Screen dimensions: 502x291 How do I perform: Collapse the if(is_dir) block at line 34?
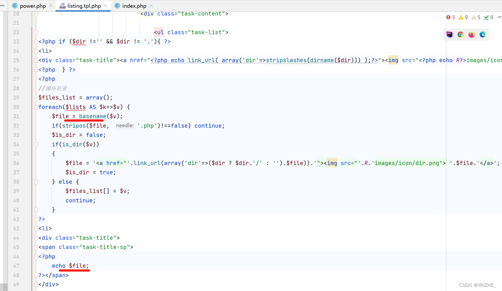pos(36,144)
